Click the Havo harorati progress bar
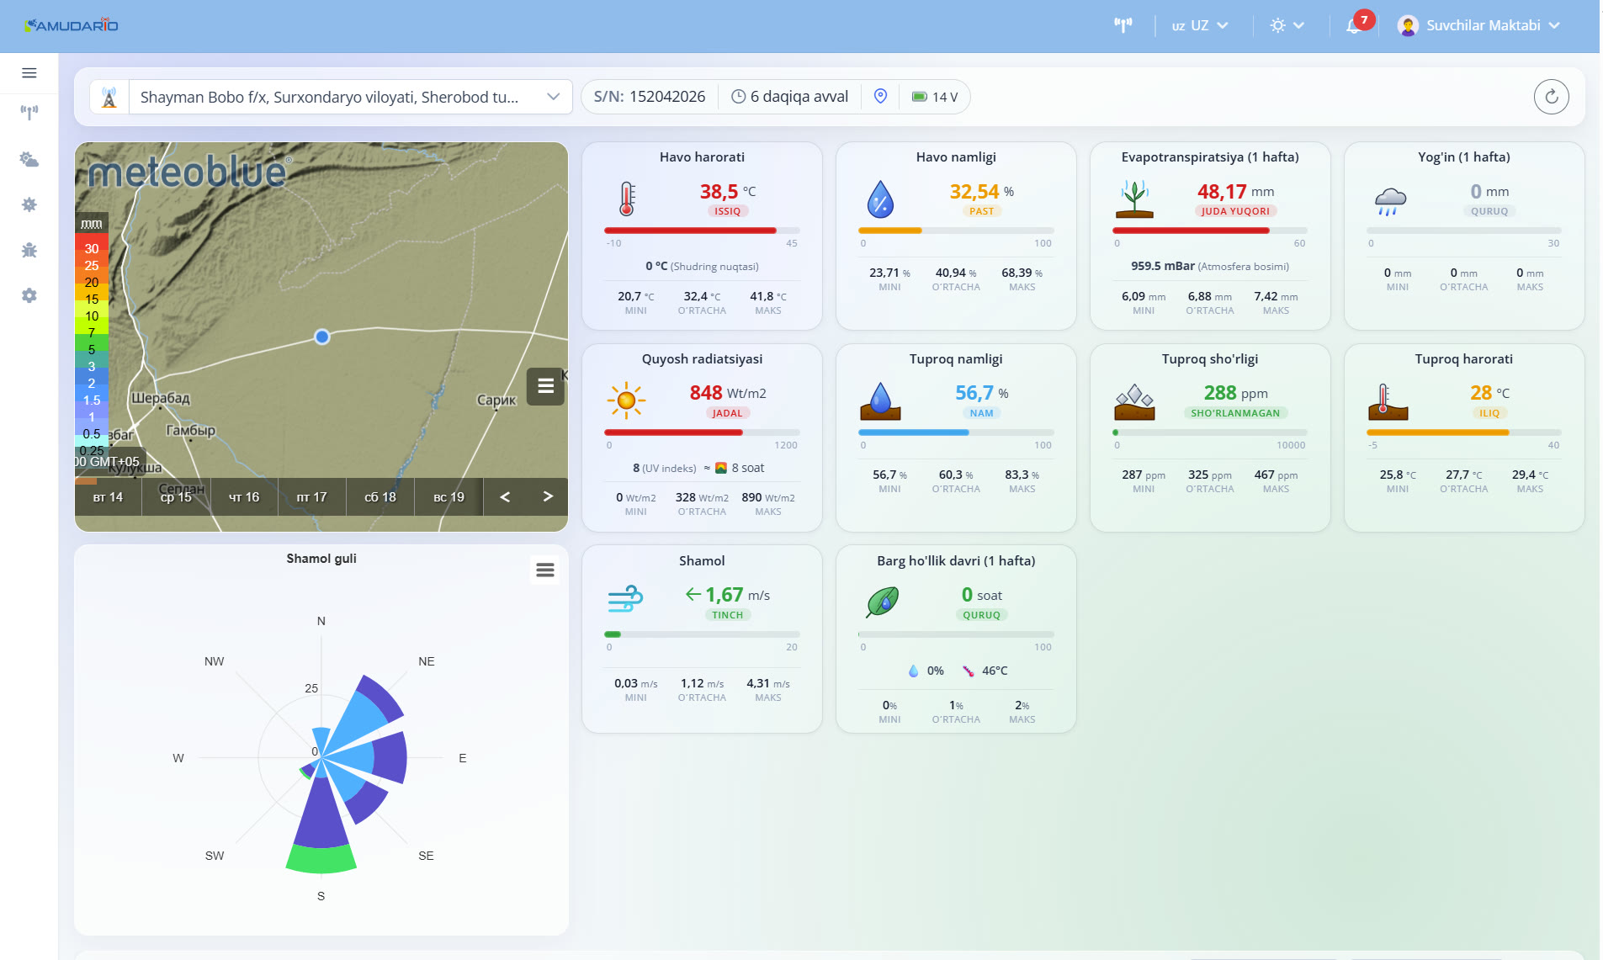This screenshot has height=960, width=1603. point(702,231)
